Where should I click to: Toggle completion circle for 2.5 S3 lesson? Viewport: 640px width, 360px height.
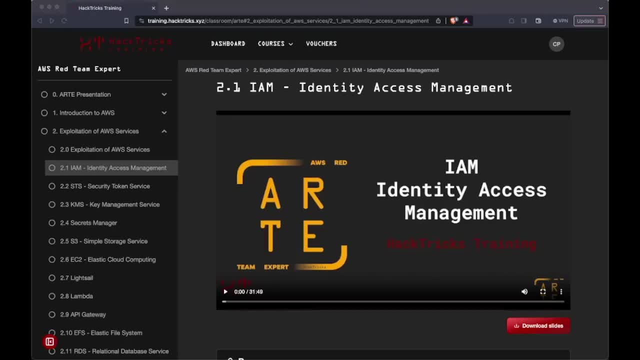point(52,241)
